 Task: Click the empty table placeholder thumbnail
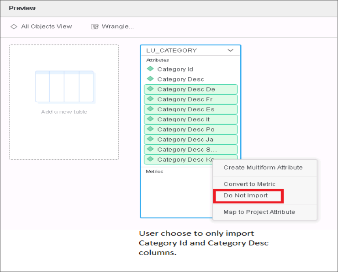click(x=64, y=87)
